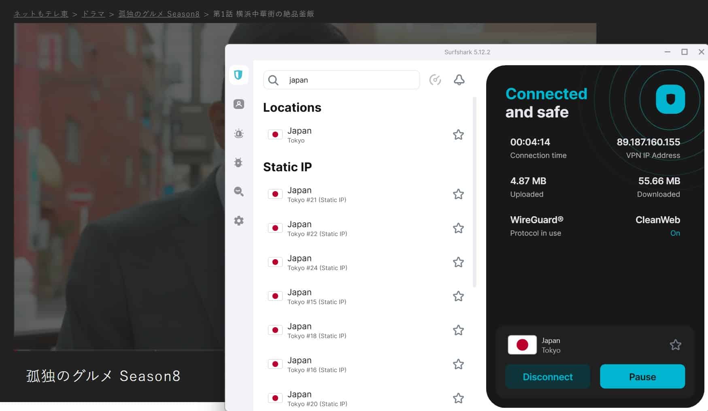Select Tokyo #20 (Static IP) server
Image resolution: width=708 pixels, height=411 pixels.
(x=366, y=398)
